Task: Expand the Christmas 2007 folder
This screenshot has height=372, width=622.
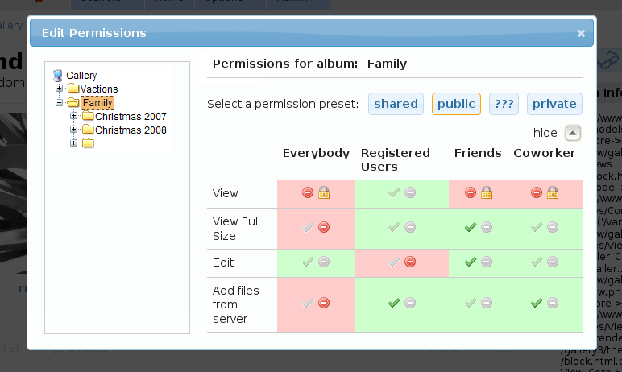Action: pyautogui.click(x=74, y=117)
